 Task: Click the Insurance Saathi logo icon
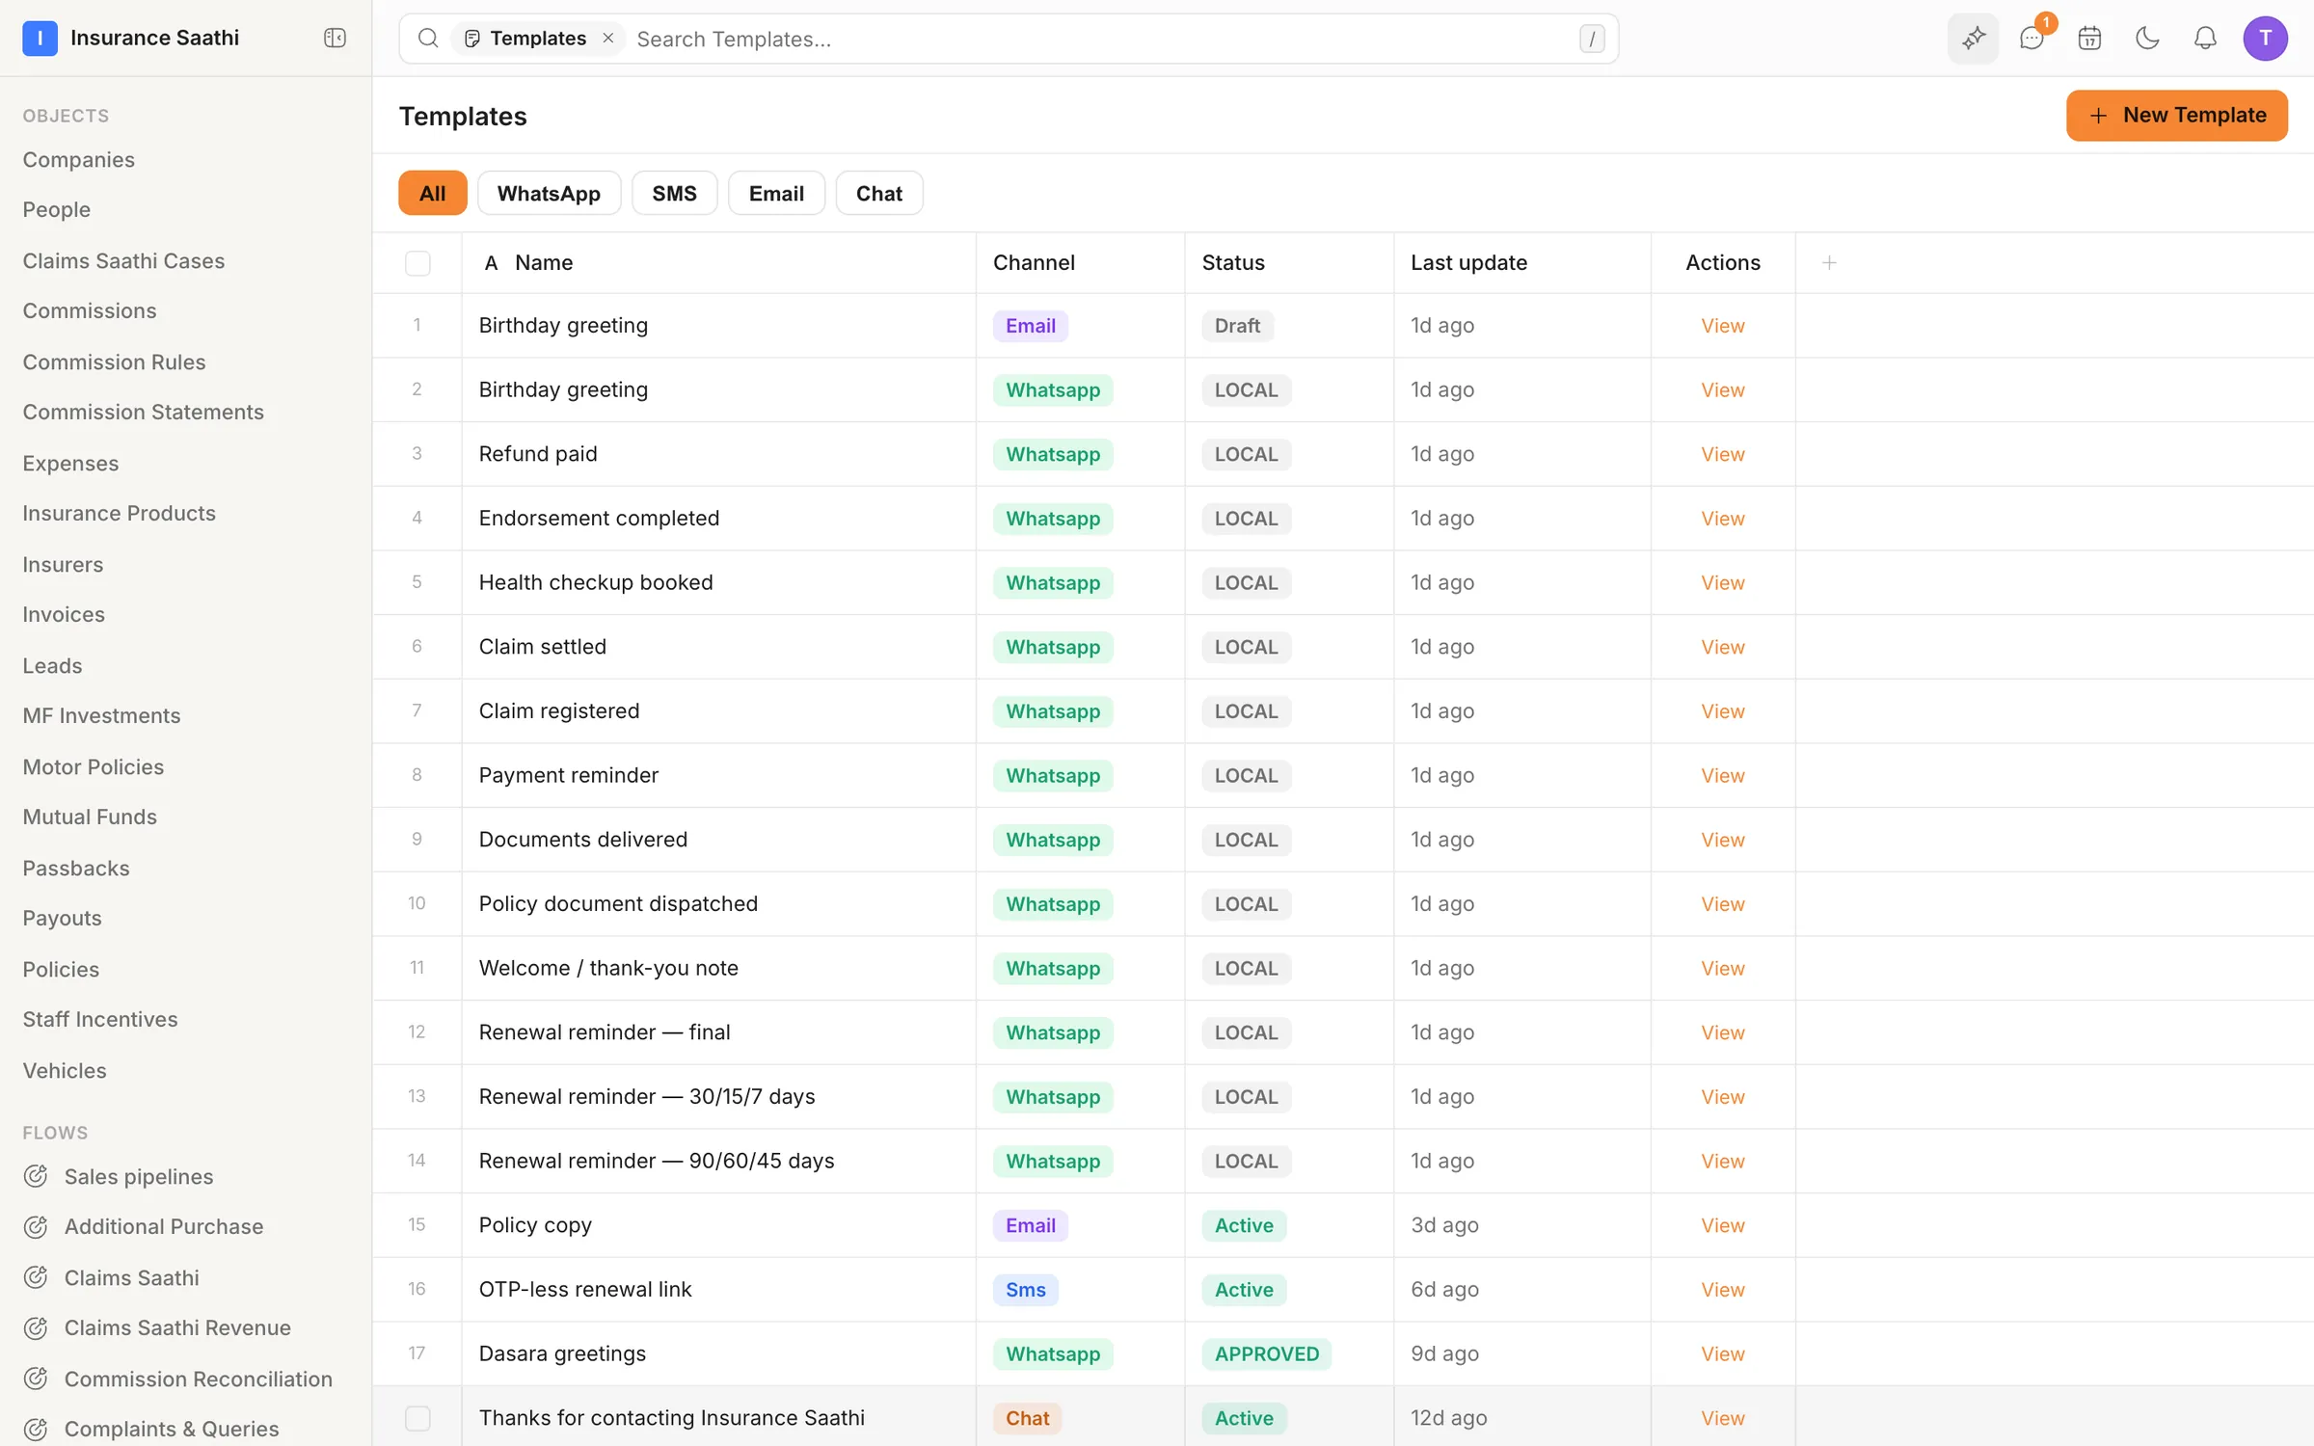point(40,39)
